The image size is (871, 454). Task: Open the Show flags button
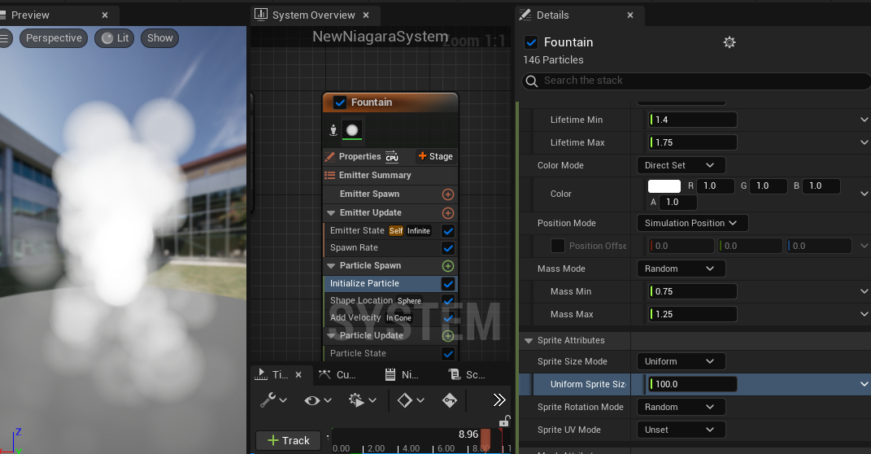click(x=160, y=38)
